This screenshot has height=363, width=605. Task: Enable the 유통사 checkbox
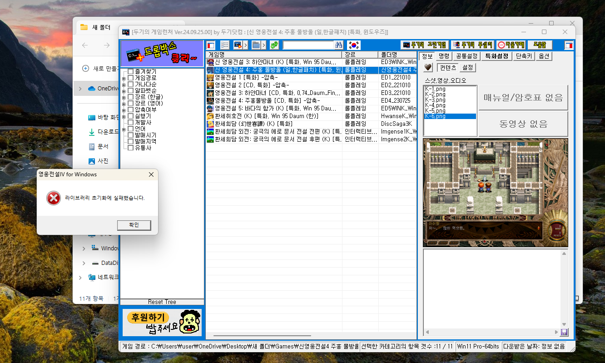point(131,148)
